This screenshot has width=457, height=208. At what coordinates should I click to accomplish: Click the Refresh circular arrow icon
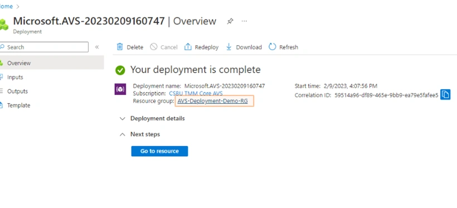[272, 47]
